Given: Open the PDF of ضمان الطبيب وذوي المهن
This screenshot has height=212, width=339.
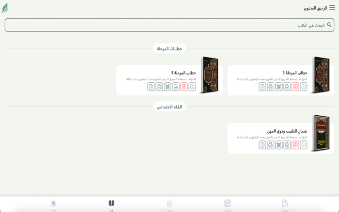Looking at the screenshot, I should pyautogui.click(x=287, y=145).
